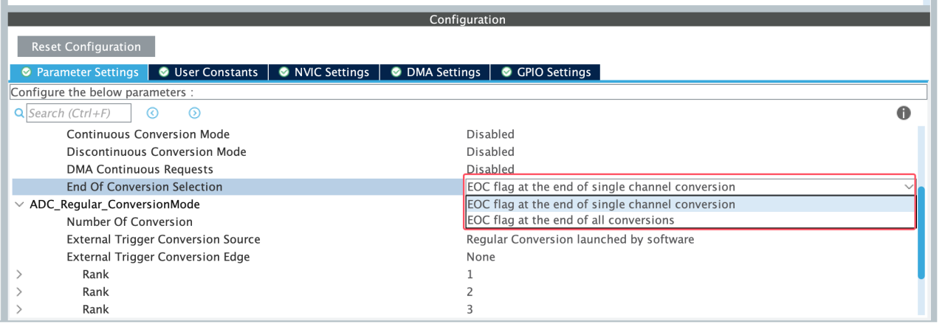The width and height of the screenshot is (945, 330).
Task: Click the magnifier search icon
Action: [x=19, y=113]
